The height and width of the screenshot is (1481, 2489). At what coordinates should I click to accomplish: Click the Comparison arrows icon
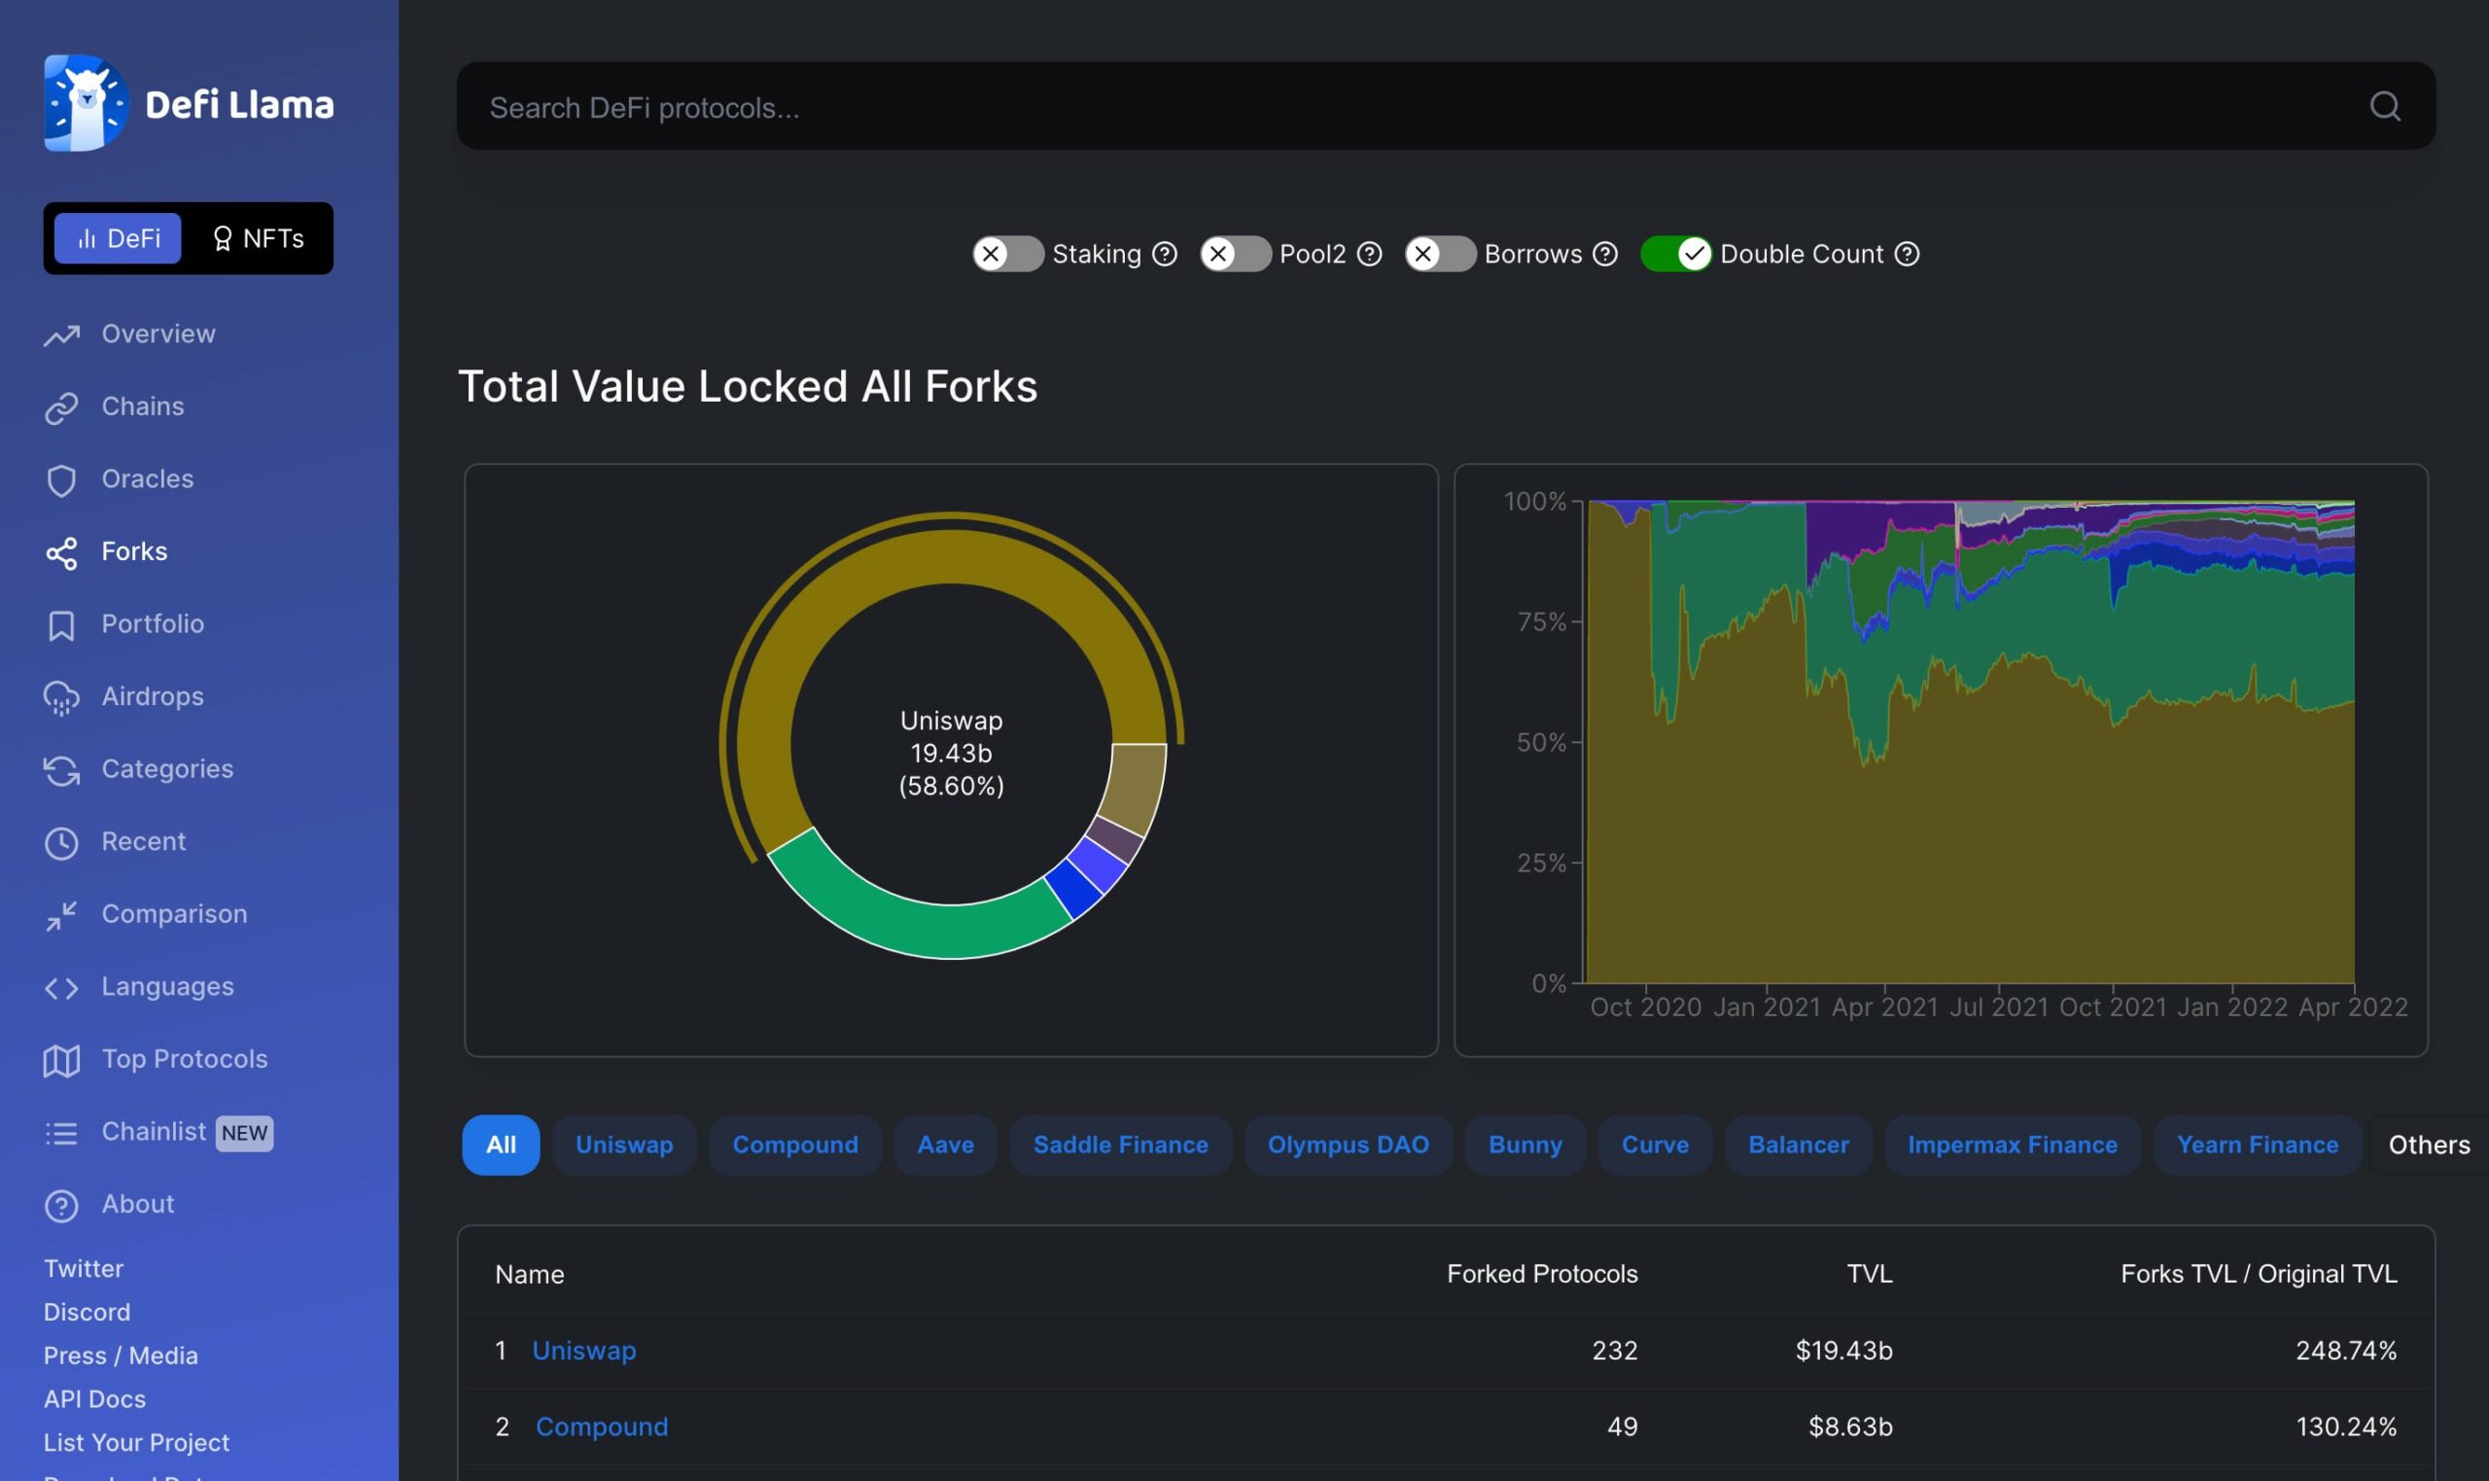pos(62,915)
